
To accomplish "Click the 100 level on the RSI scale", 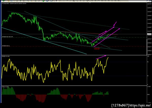I will point(148,56).
